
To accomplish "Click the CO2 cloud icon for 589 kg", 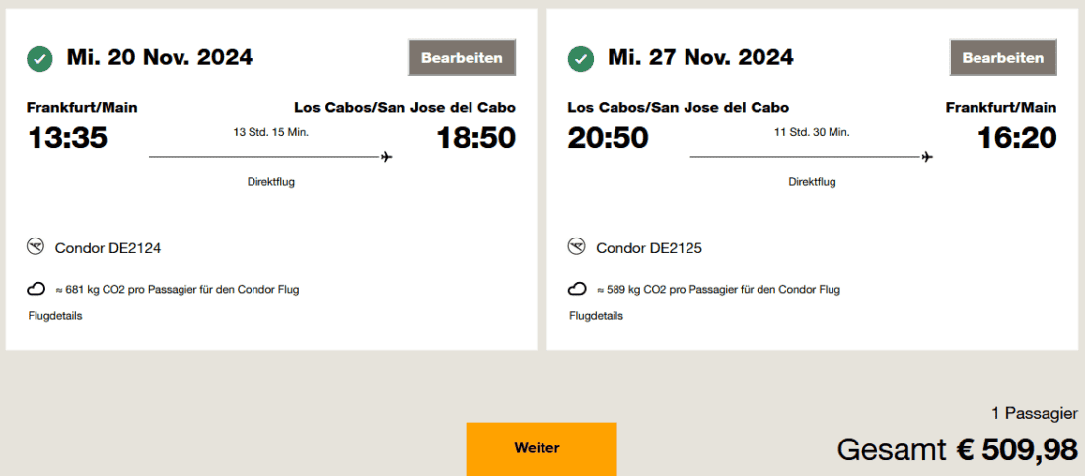I will [x=578, y=289].
